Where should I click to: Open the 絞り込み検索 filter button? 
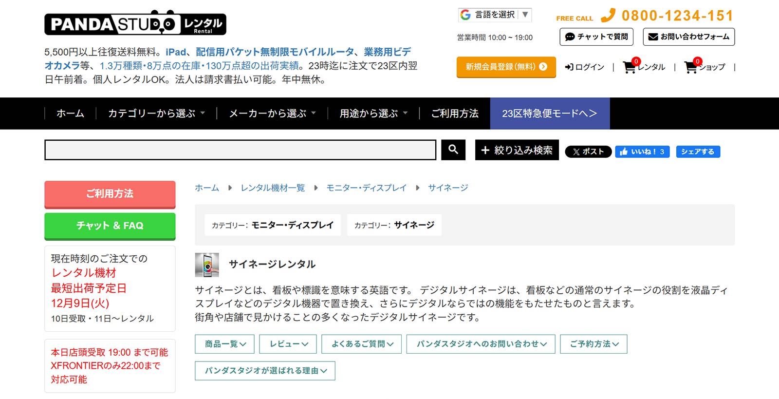pyautogui.click(x=517, y=150)
